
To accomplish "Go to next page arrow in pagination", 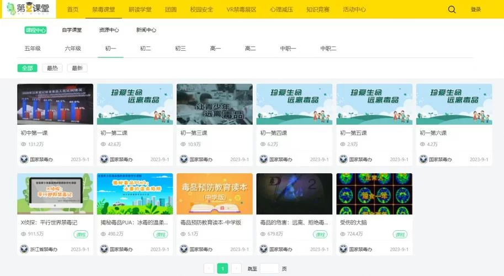I will (x=236, y=268).
